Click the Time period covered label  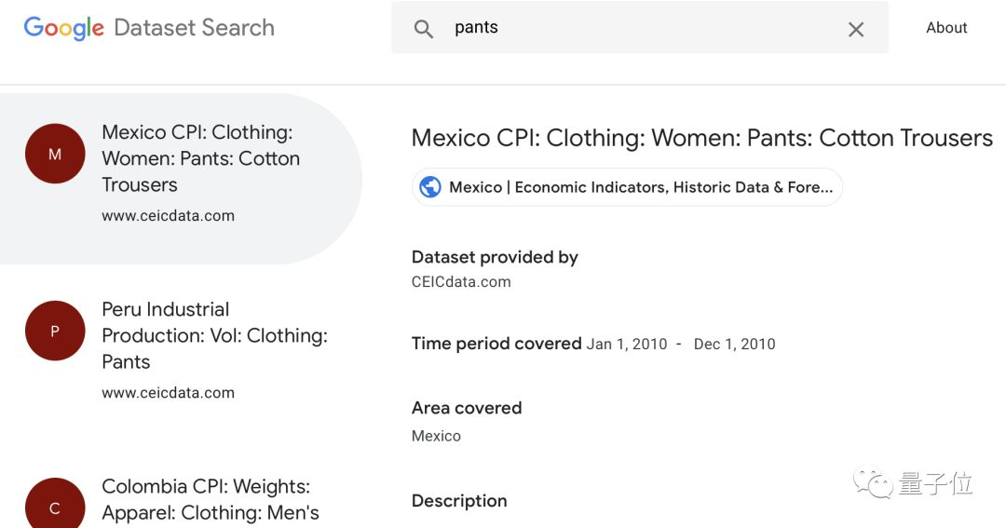[x=496, y=344]
